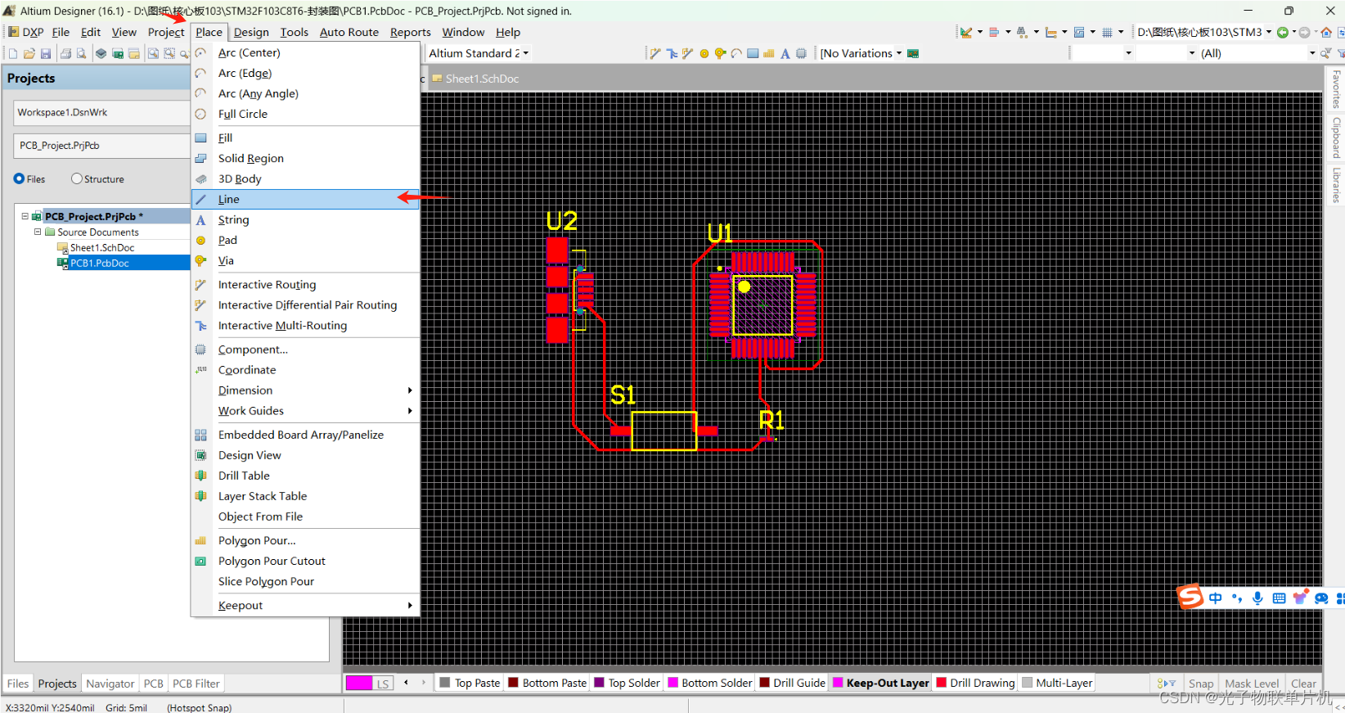Open the grid icon dropdown arrow

coord(1121,32)
